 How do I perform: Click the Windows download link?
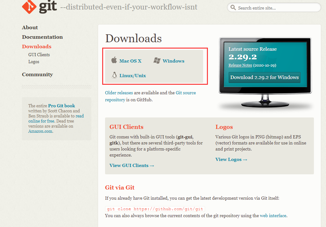[x=174, y=61]
